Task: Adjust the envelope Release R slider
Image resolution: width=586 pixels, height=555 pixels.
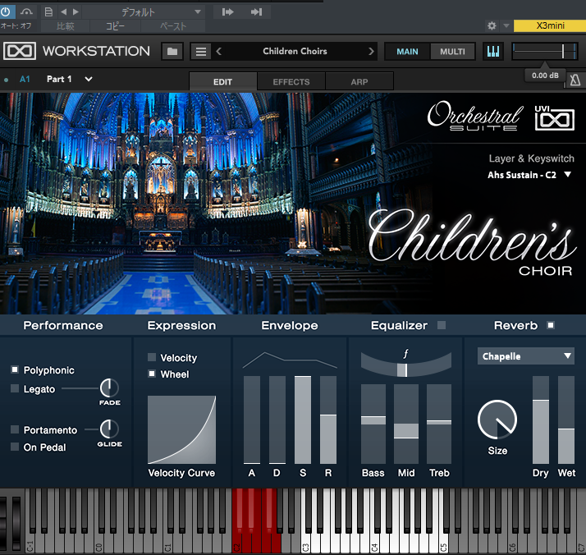Action: (328, 420)
